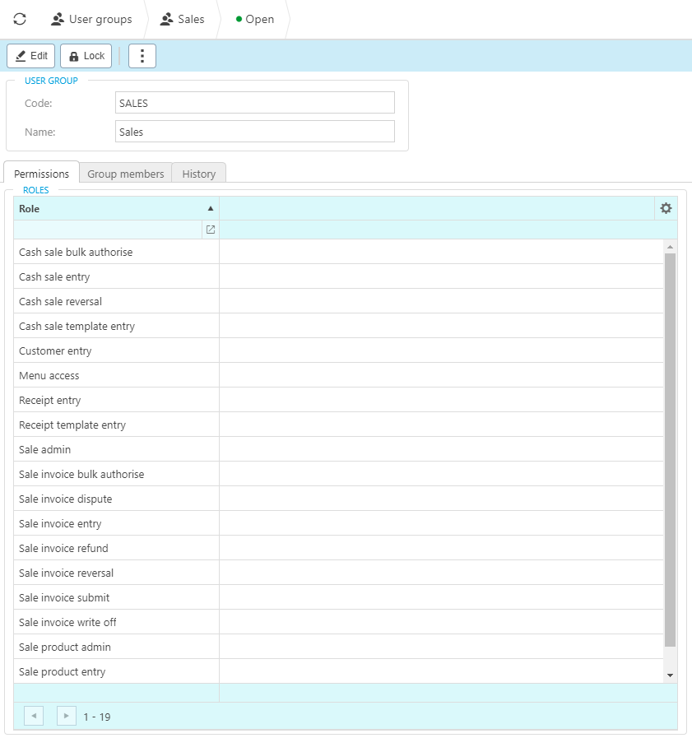Viewport: 692px width, 738px height.
Task: Click the Open status indicator
Action: 255,19
